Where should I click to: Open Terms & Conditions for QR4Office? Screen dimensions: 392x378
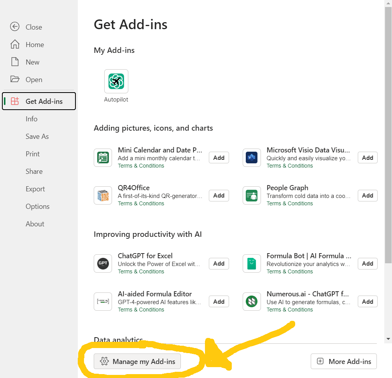tap(141, 203)
